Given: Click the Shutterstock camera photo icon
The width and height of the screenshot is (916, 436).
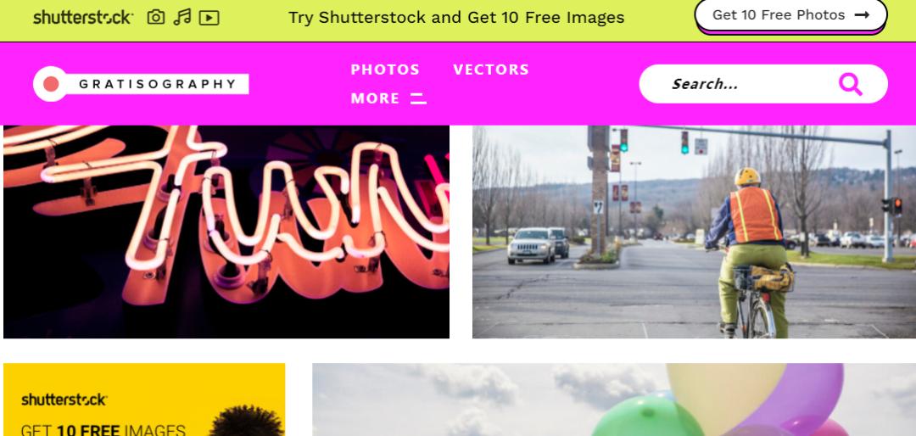Looking at the screenshot, I should (x=155, y=18).
